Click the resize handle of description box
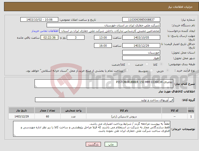Viewport: 199px width, 151px height. point(36,86)
